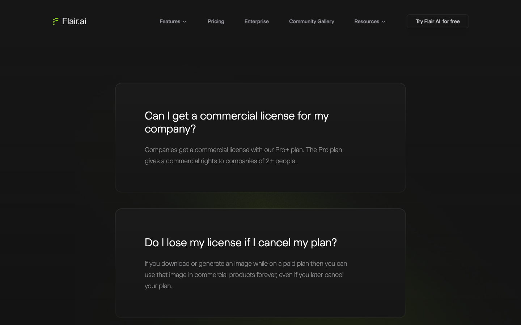
Task: Go to the Pricing page
Action: click(216, 21)
